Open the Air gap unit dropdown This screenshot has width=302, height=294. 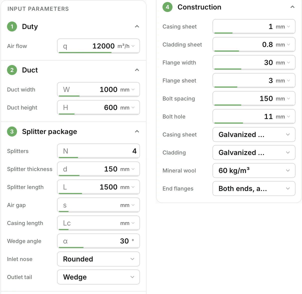point(127,205)
